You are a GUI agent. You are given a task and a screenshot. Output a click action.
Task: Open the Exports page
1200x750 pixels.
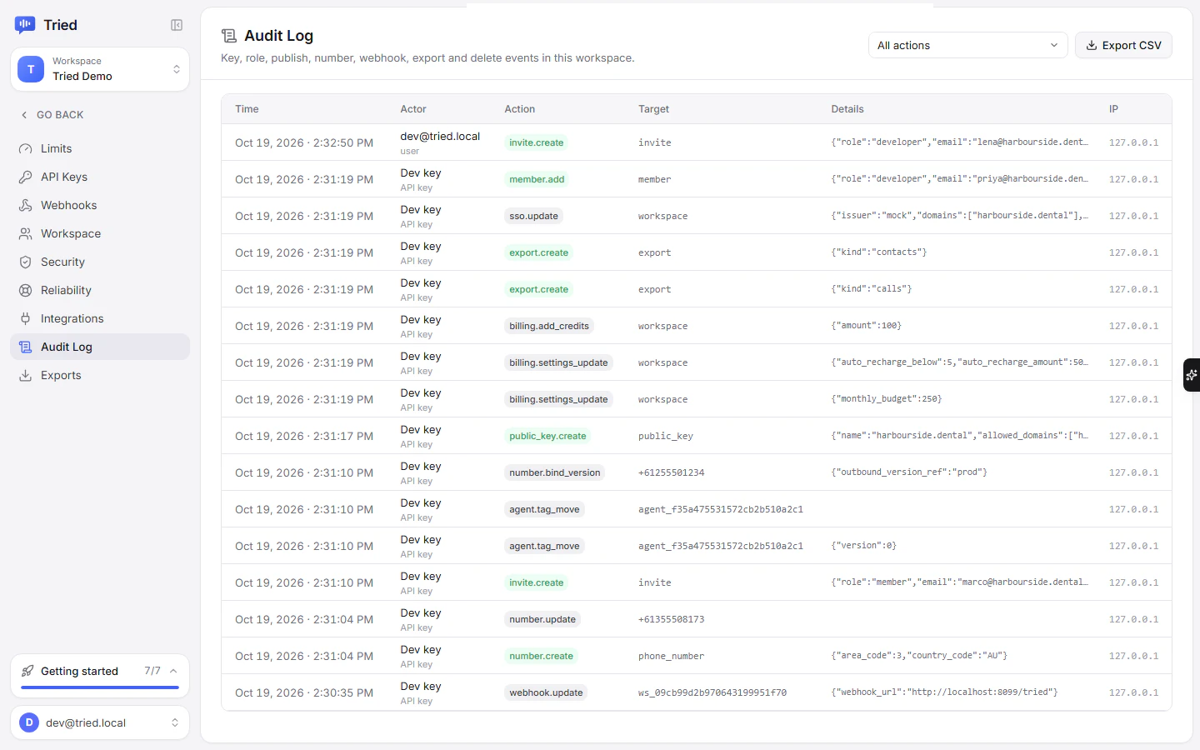click(100, 375)
